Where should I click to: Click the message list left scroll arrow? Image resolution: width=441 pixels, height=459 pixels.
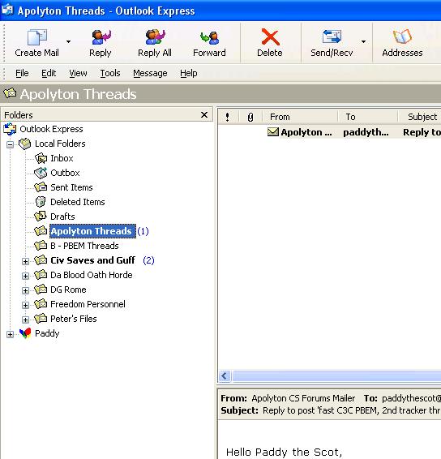coord(225,375)
